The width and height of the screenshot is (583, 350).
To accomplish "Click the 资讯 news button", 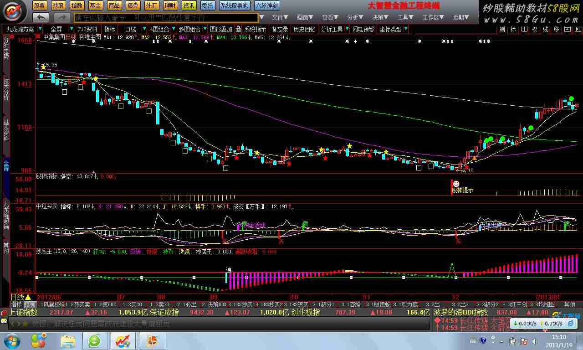I will pos(189,6).
